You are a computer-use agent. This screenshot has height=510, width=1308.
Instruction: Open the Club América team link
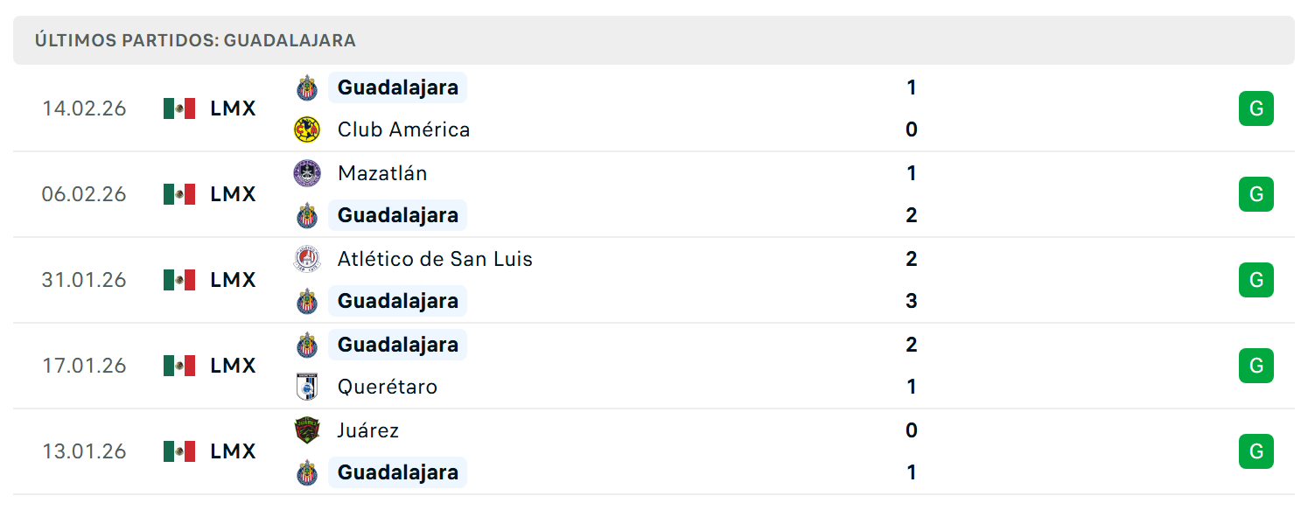(404, 129)
